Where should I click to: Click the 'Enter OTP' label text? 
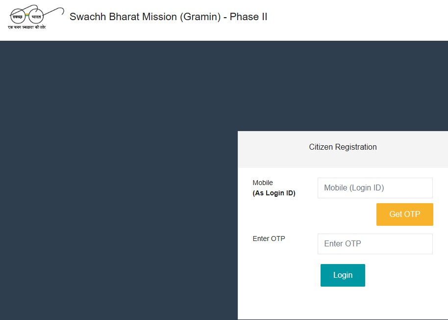coord(269,239)
